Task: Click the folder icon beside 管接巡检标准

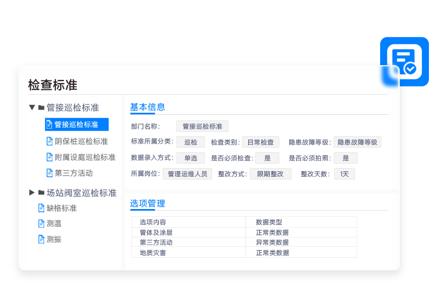Action: 41,108
